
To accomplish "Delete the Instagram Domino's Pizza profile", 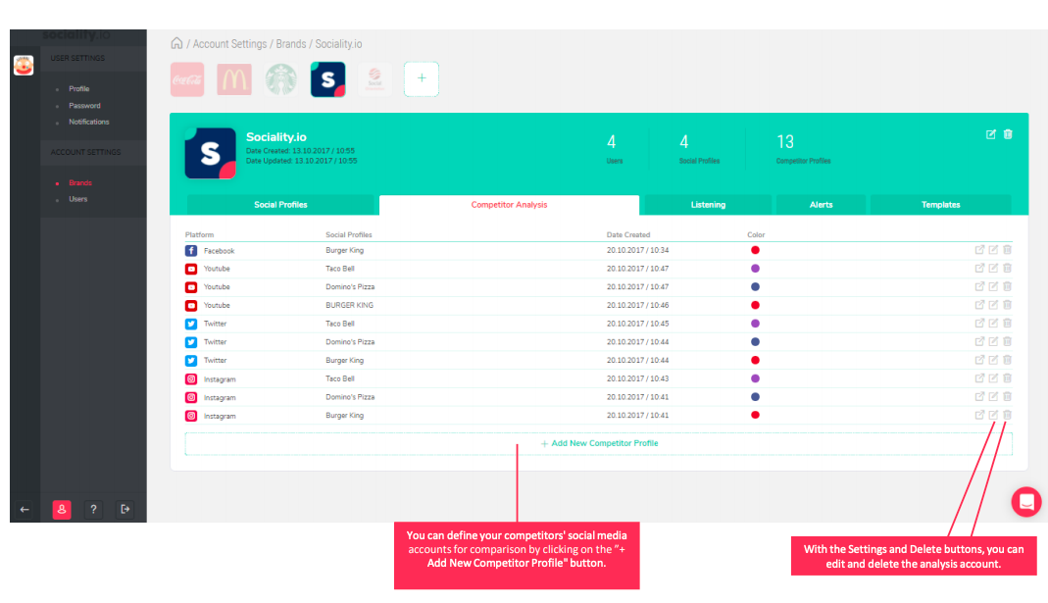I will pos(1007,396).
